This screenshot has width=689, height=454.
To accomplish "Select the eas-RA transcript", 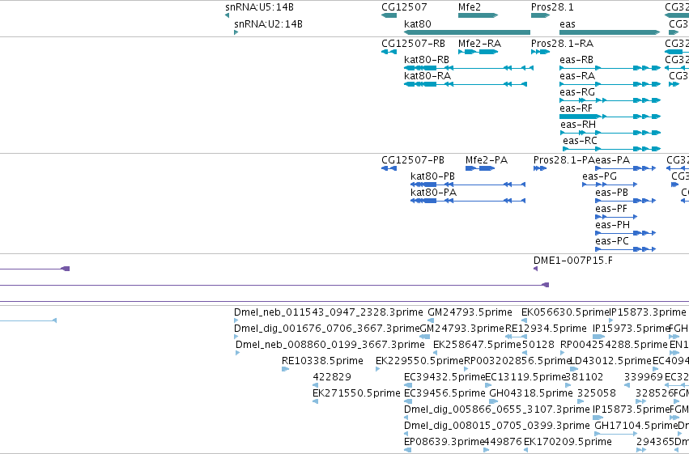I will click(x=610, y=84).
